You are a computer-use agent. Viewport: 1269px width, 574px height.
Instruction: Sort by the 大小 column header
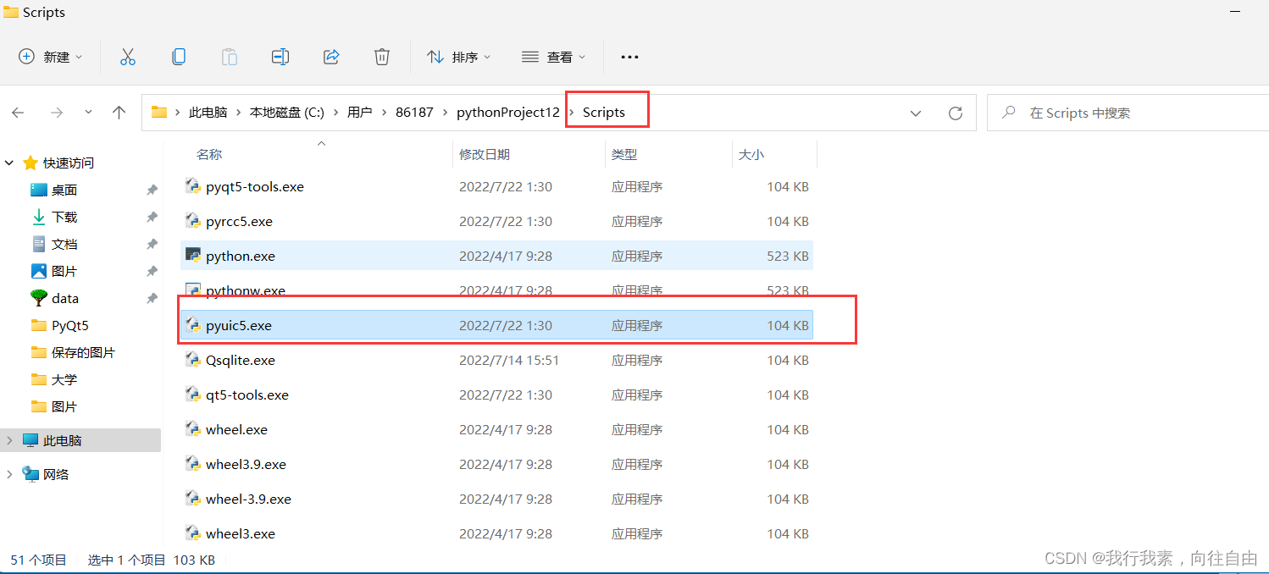751,154
